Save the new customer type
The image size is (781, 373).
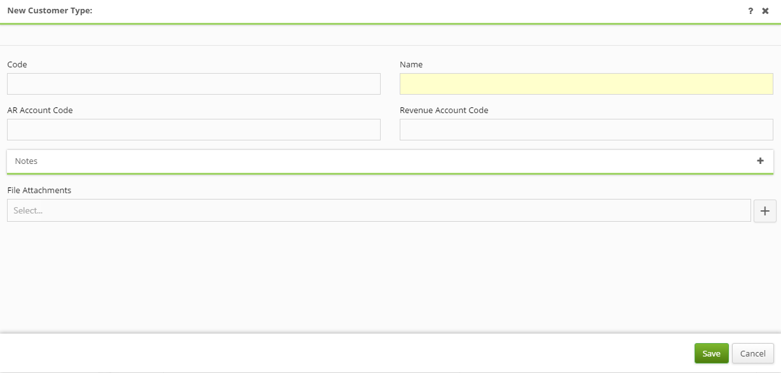(x=711, y=353)
